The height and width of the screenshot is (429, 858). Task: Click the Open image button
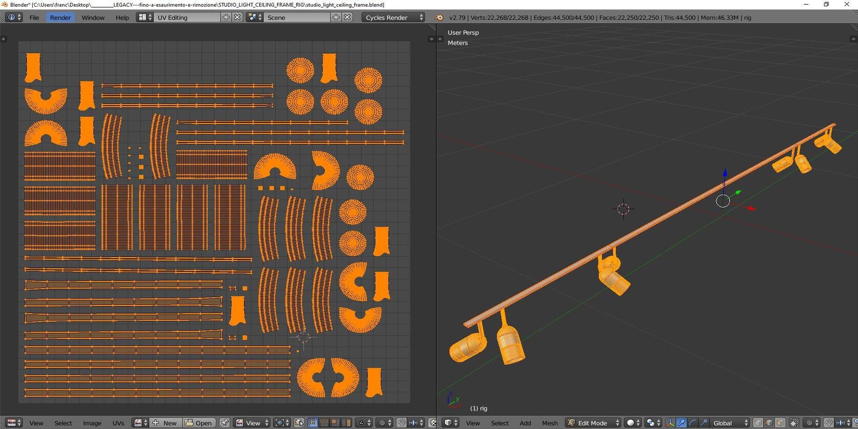click(x=199, y=423)
